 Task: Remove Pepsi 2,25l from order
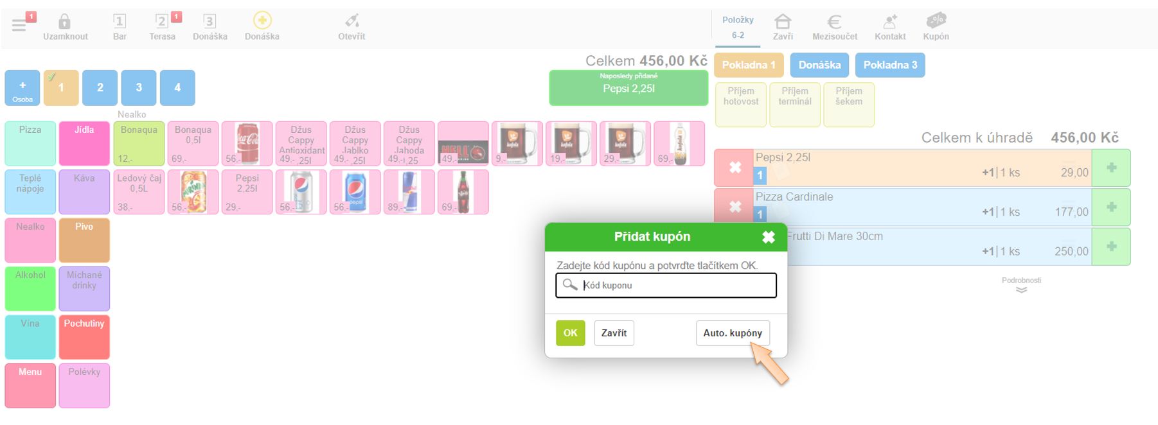[x=735, y=168]
